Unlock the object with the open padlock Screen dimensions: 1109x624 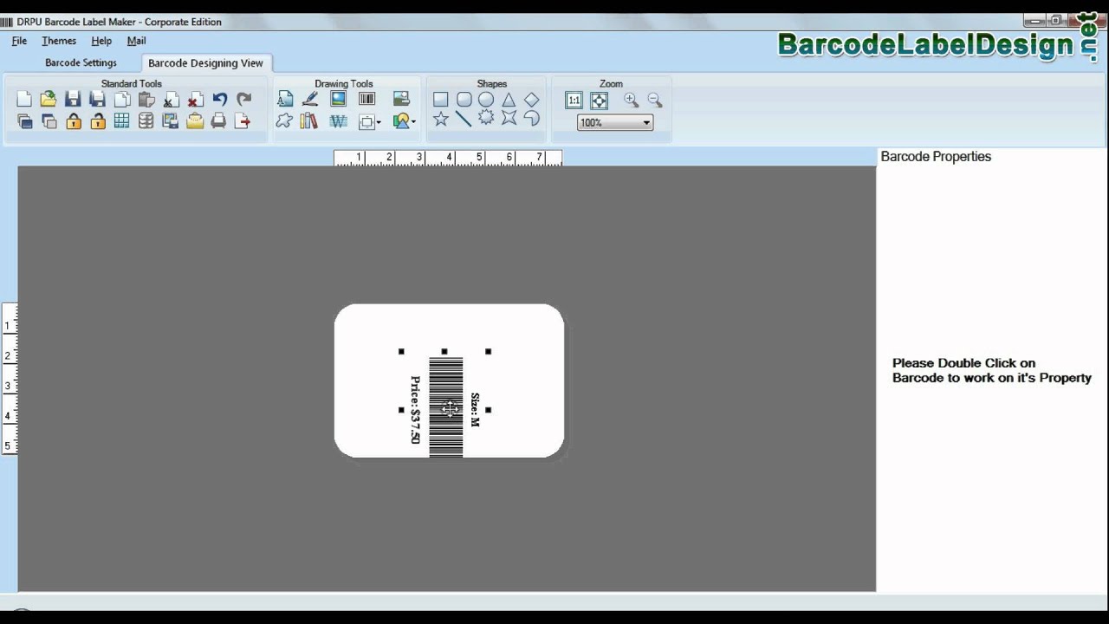98,121
